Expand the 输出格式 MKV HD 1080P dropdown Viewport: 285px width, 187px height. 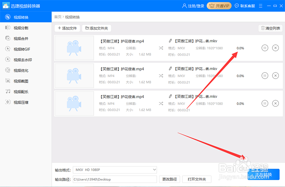(x=115, y=170)
